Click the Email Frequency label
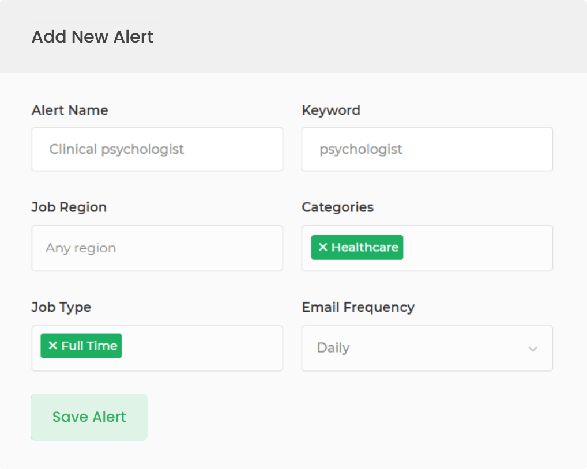Image resolution: width=587 pixels, height=469 pixels. point(358,307)
